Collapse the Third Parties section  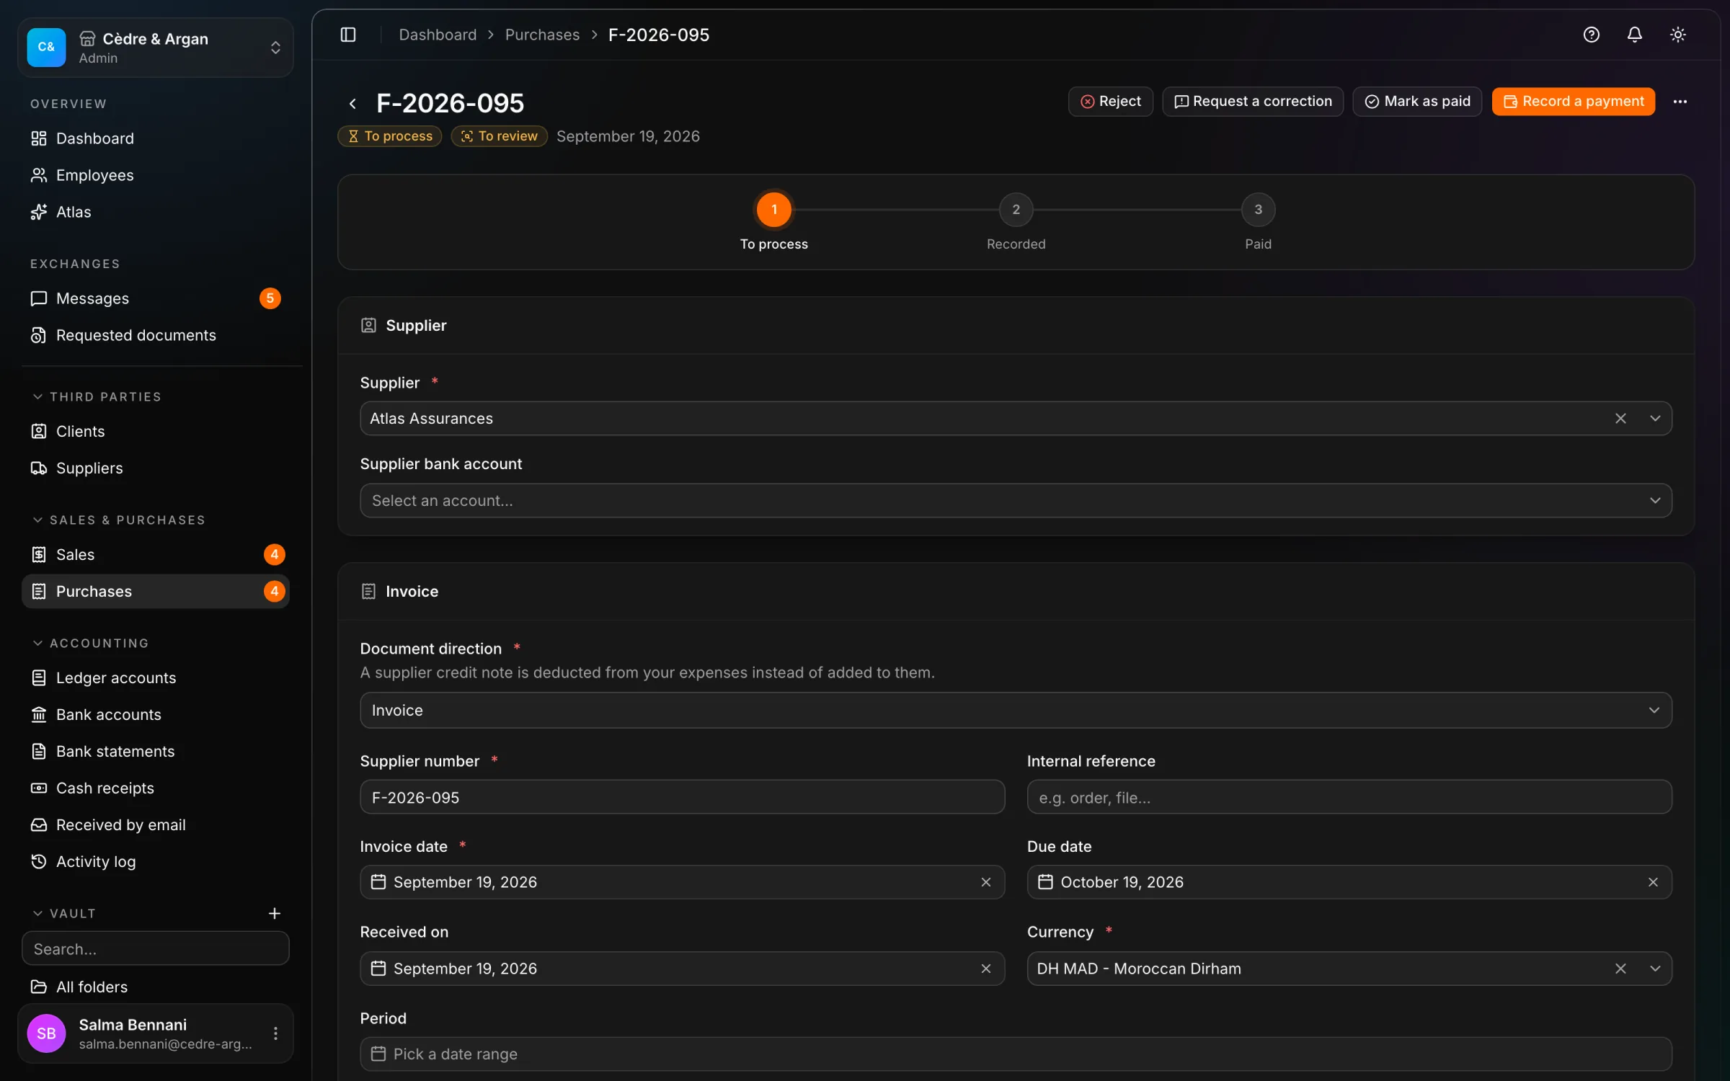pyautogui.click(x=97, y=397)
